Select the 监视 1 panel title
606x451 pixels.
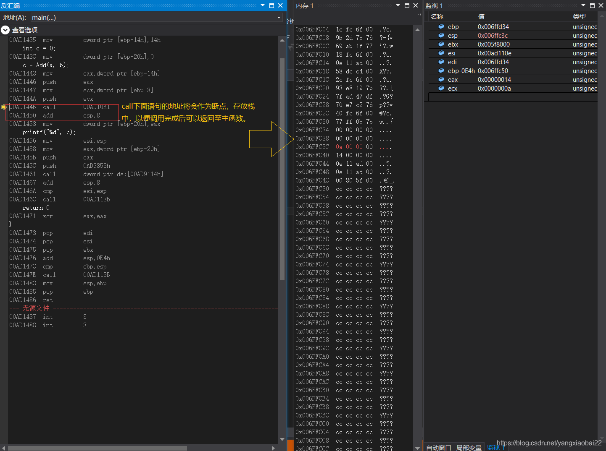pyautogui.click(x=434, y=5)
